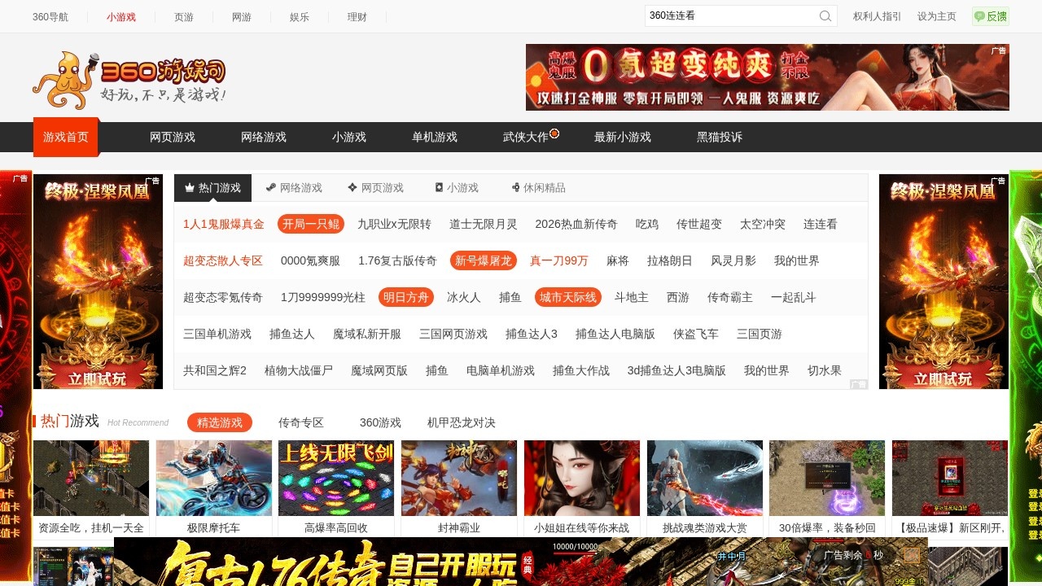
Task: Open 页游 in the top bar
Action: click(184, 17)
